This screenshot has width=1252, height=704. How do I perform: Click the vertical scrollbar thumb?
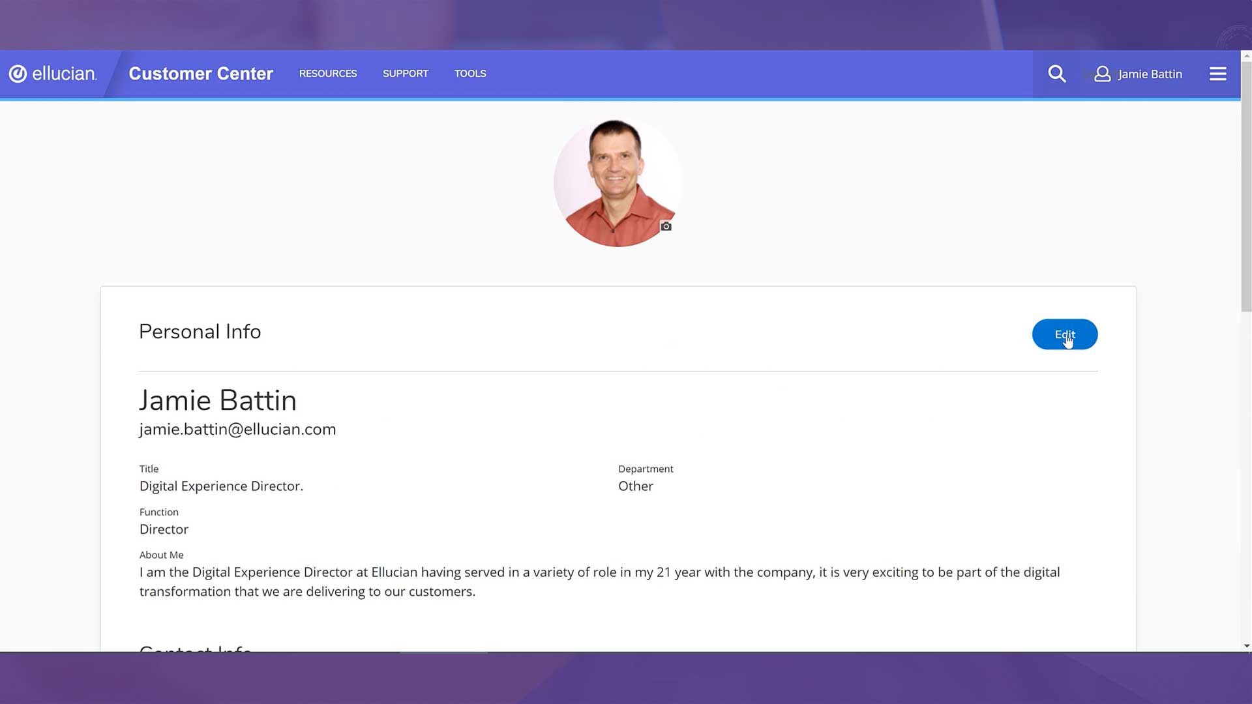(x=1246, y=187)
